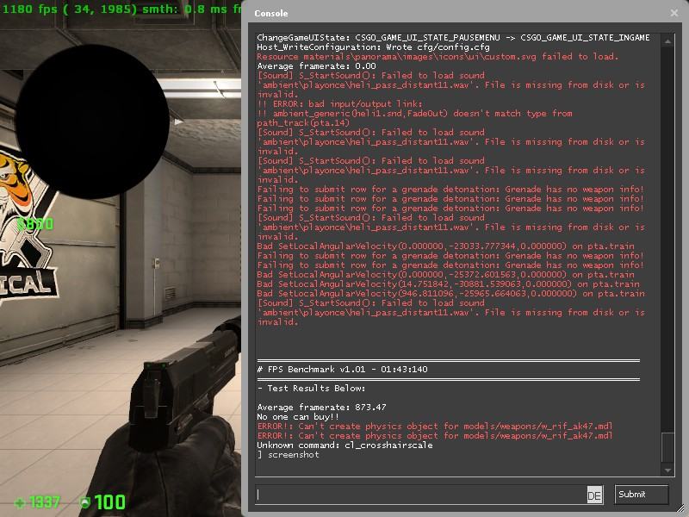
Task: Close the Console window
Action: pos(674,13)
